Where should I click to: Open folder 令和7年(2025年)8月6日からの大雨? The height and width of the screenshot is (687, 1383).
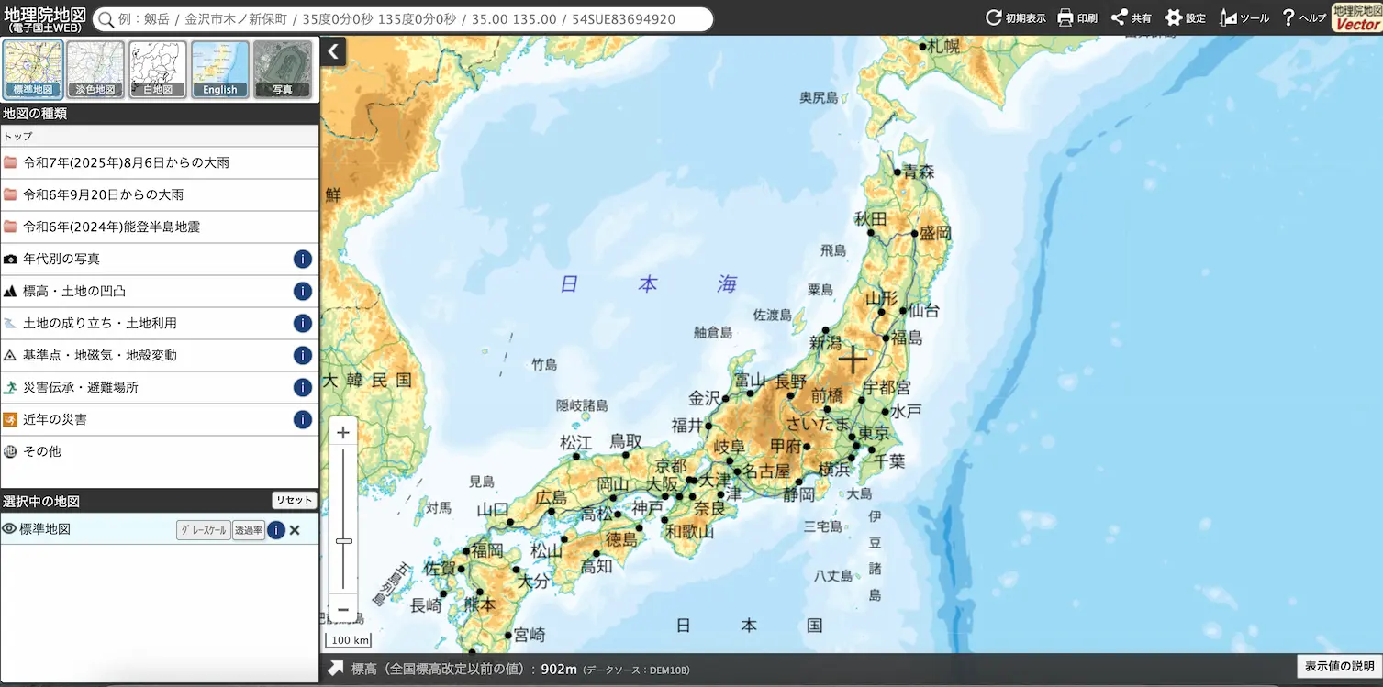click(x=160, y=162)
